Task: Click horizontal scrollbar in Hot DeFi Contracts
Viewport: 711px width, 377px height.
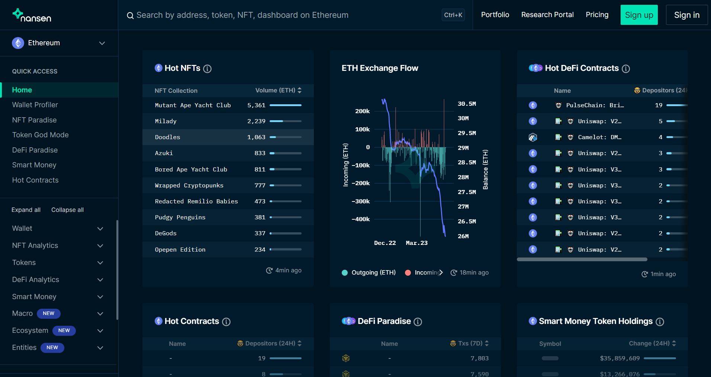Action: pyautogui.click(x=582, y=259)
